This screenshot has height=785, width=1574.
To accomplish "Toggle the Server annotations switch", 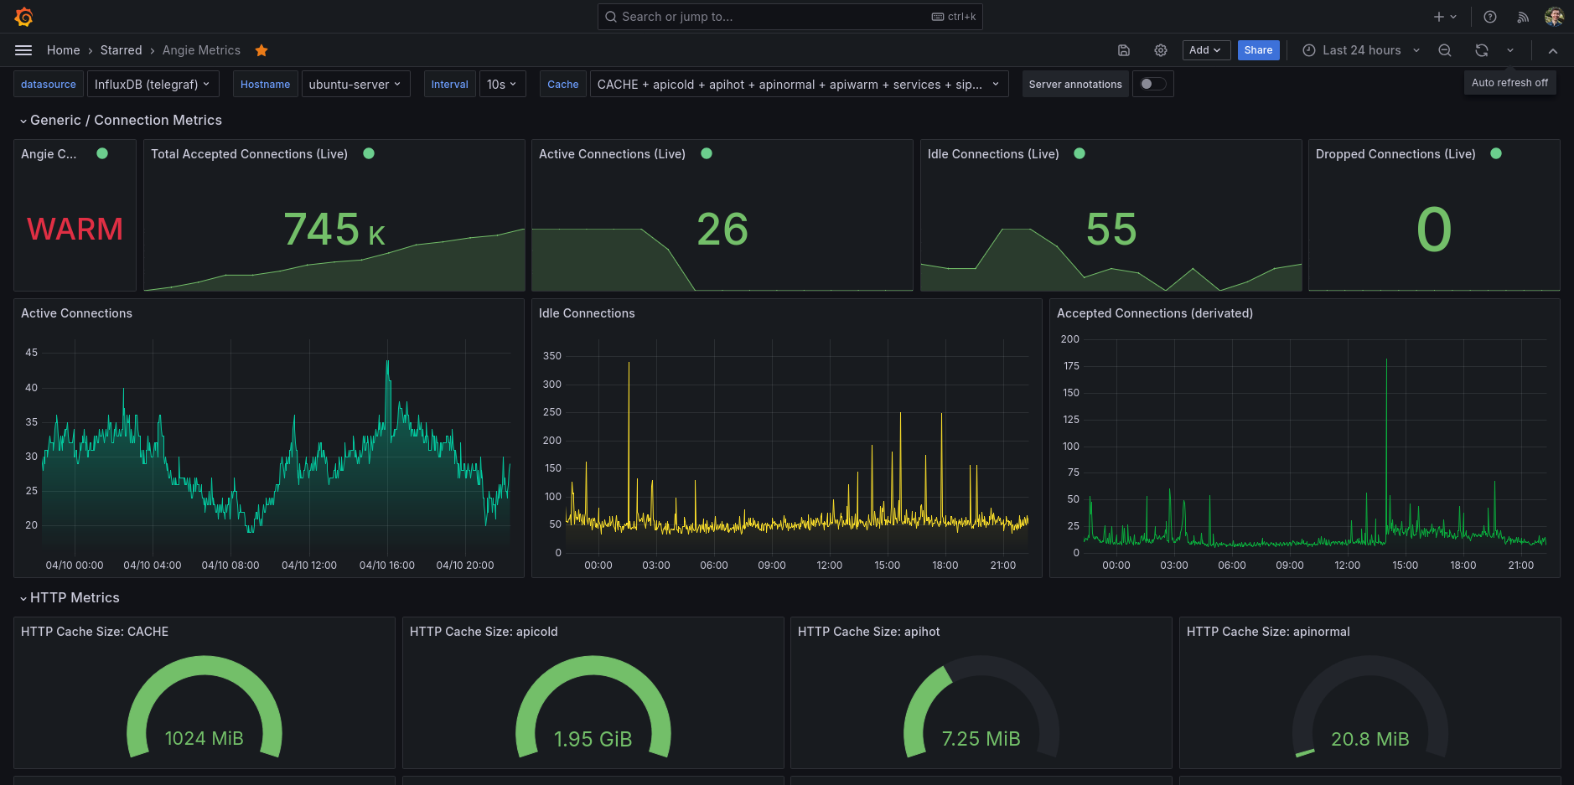I will 1152,84.
